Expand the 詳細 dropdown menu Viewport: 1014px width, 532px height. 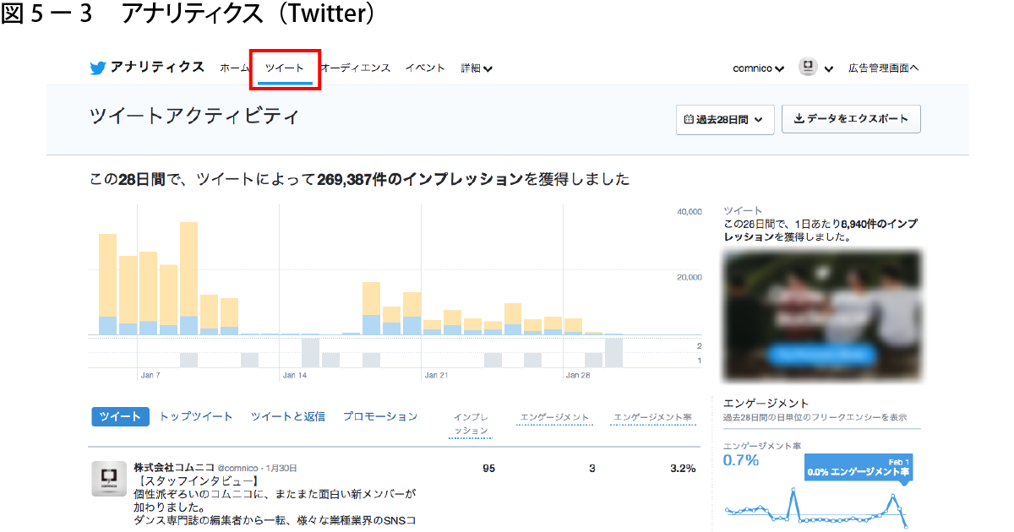tap(477, 68)
